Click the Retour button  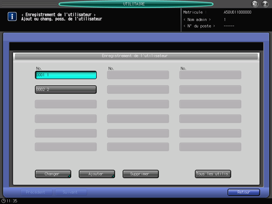pyautogui.click(x=244, y=192)
